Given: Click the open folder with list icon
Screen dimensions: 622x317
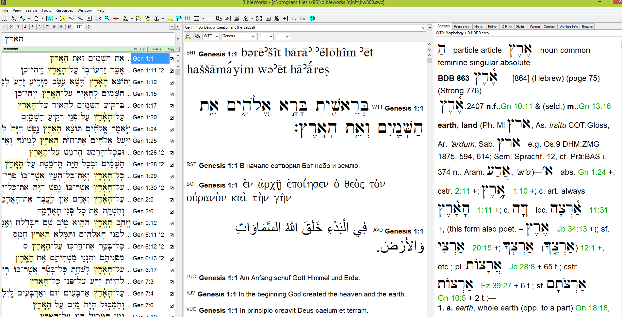Looking at the screenshot, I should pos(228,18).
